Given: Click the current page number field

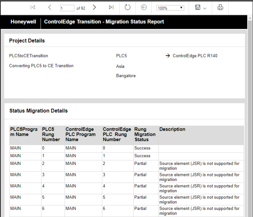Looking at the screenshot, I should tap(67, 8).
